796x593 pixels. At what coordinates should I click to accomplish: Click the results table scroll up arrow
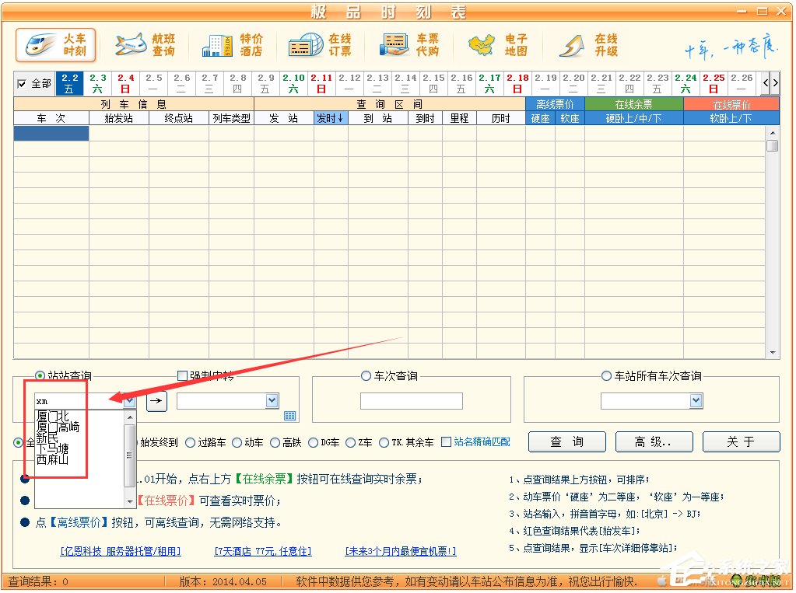[773, 133]
